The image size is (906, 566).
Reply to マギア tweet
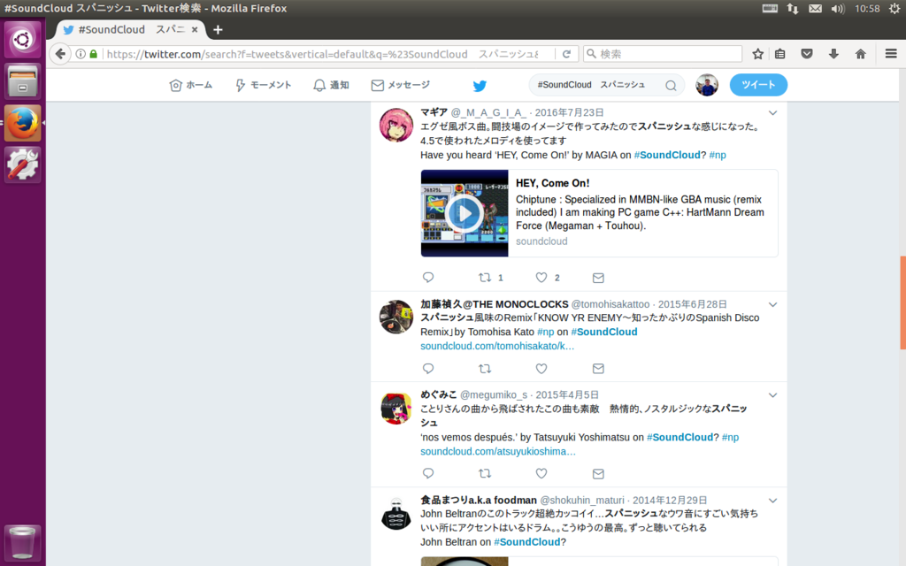coord(428,277)
